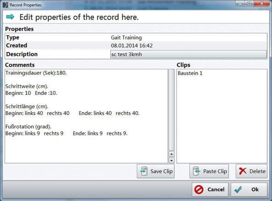Cancel editing record properties
The width and height of the screenshot is (272, 201).
[x=210, y=190]
